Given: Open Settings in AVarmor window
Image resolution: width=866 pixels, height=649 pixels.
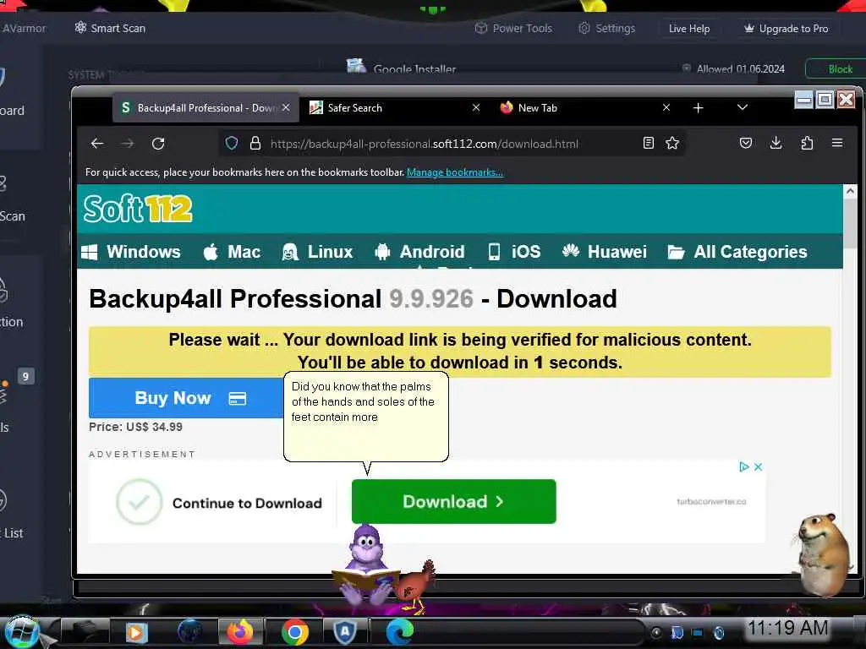Looking at the screenshot, I should click(606, 28).
